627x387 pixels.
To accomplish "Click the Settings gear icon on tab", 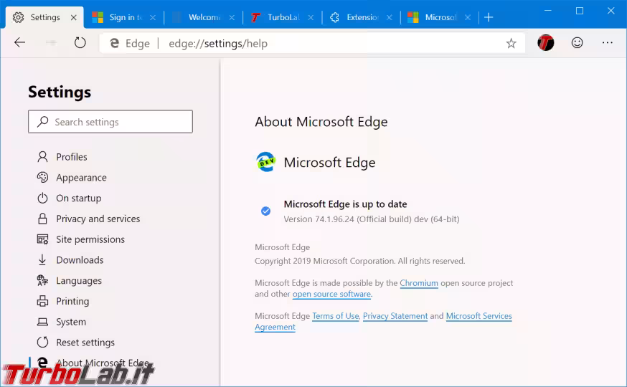I will pos(18,17).
